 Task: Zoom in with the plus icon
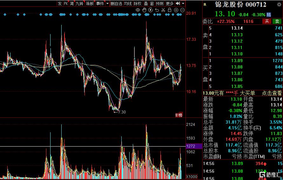pyautogui.click(x=176, y=10)
